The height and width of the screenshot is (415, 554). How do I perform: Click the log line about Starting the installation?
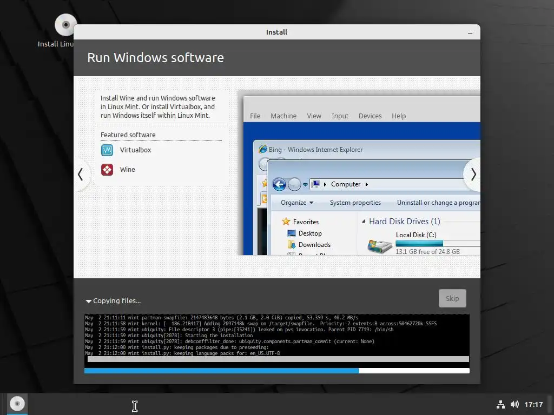[169, 336]
